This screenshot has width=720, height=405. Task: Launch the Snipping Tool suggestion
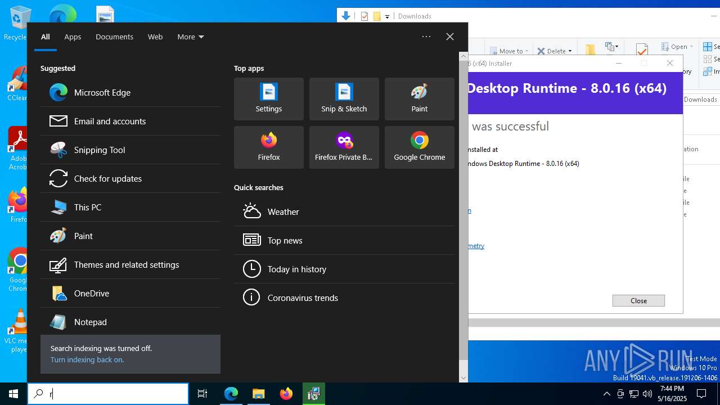pyautogui.click(x=130, y=150)
